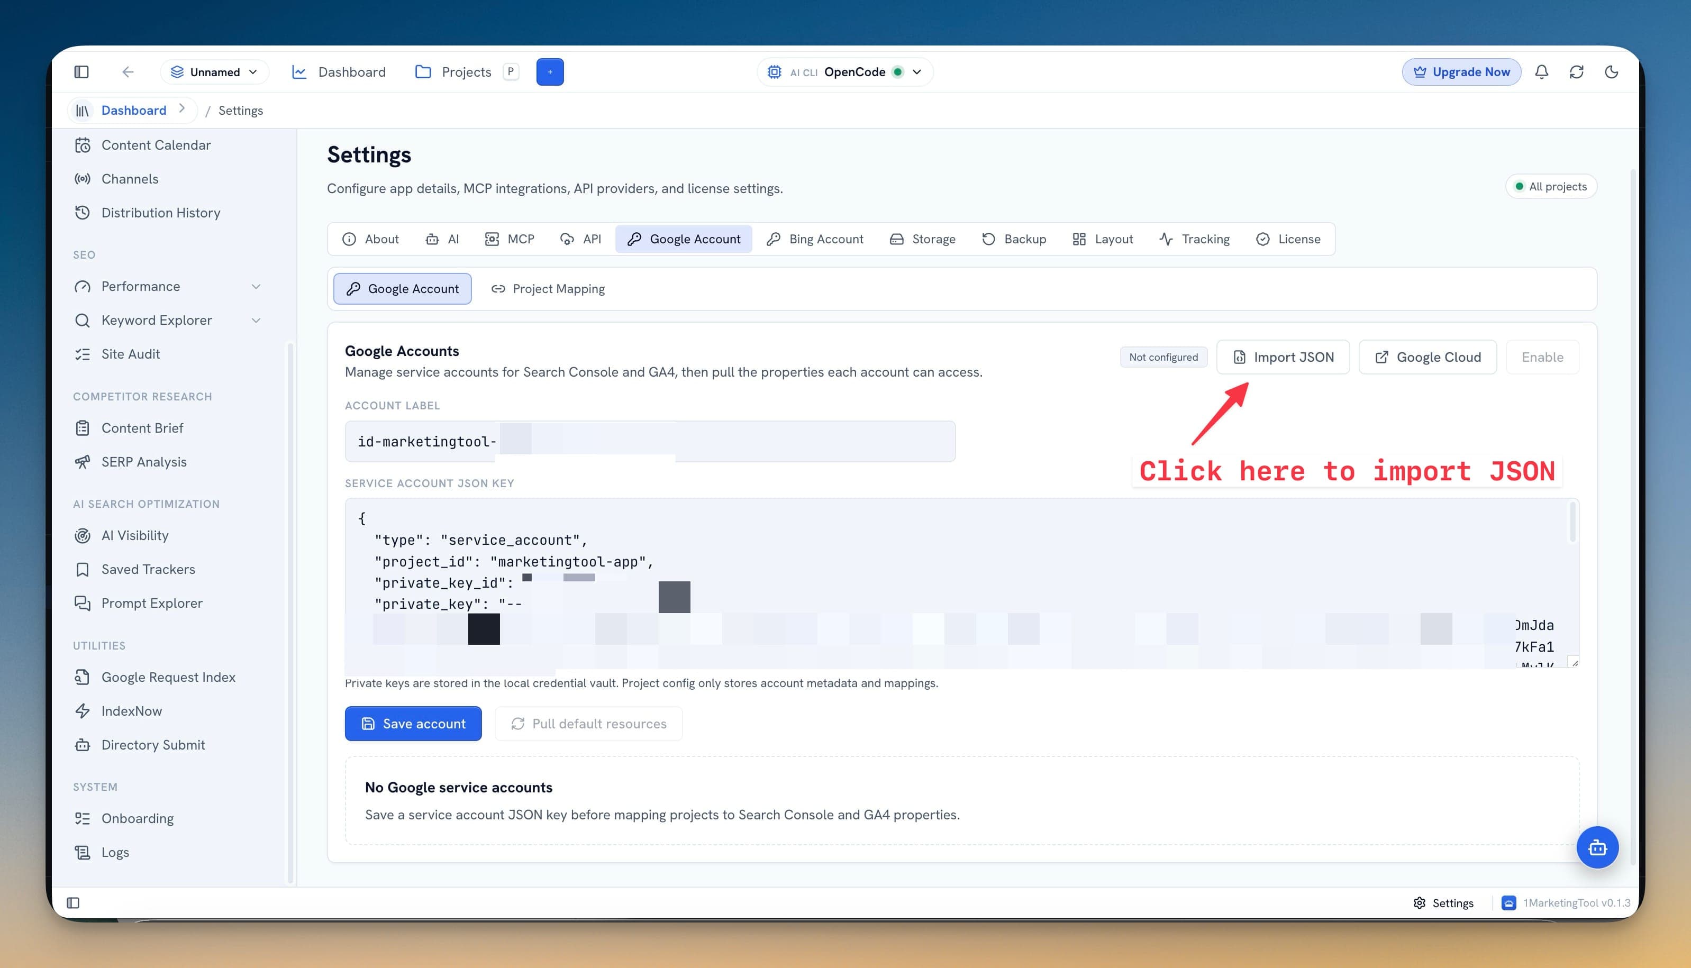This screenshot has width=1691, height=968.
Task: Open Site Audit in sidebar
Action: pyautogui.click(x=130, y=354)
